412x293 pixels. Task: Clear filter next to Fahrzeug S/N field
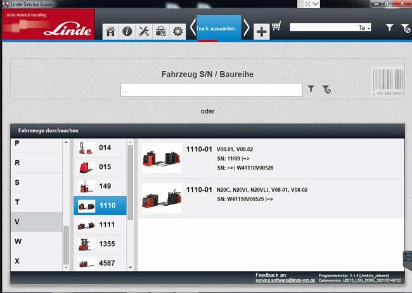326,89
